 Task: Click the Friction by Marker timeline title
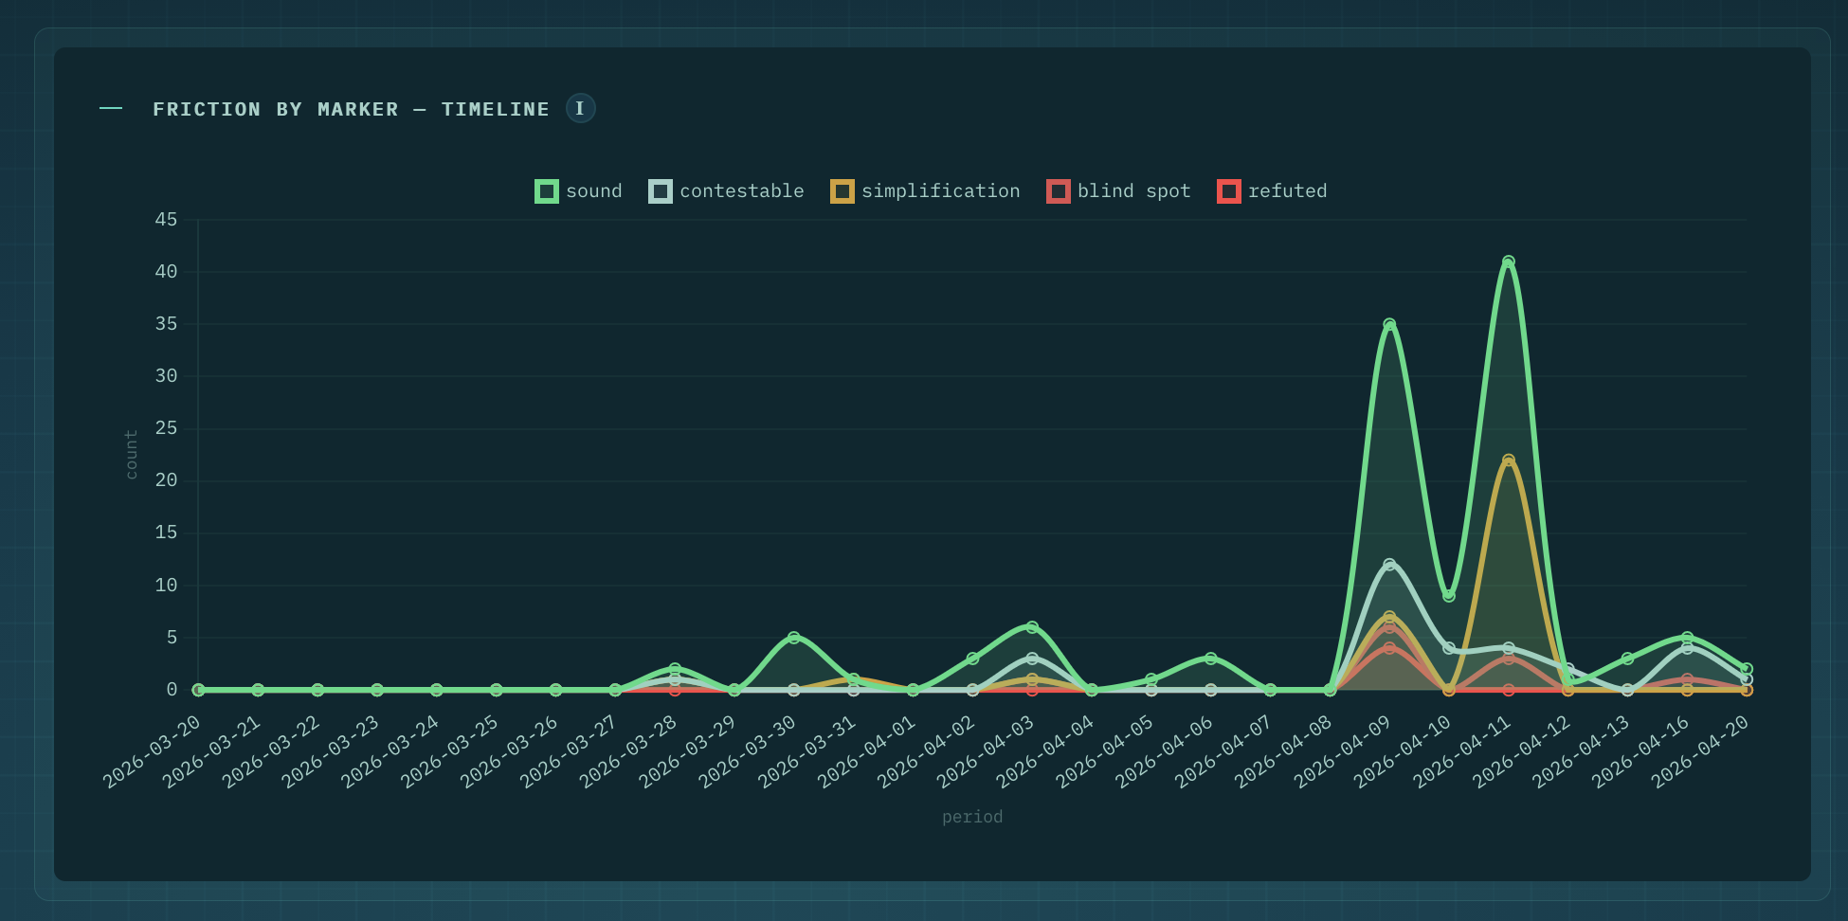tap(351, 109)
